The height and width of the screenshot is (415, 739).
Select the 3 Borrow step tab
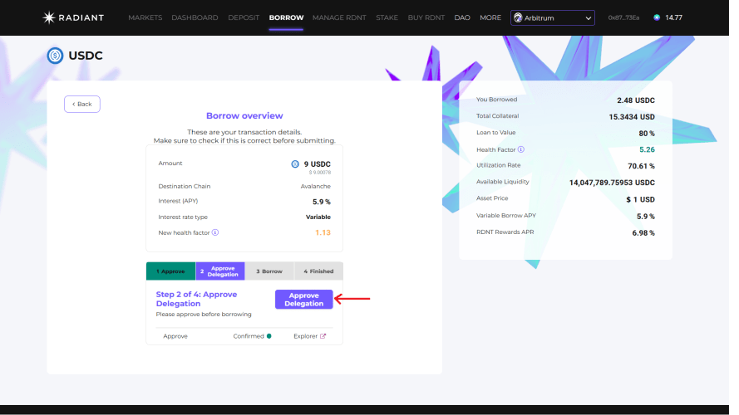click(x=269, y=271)
